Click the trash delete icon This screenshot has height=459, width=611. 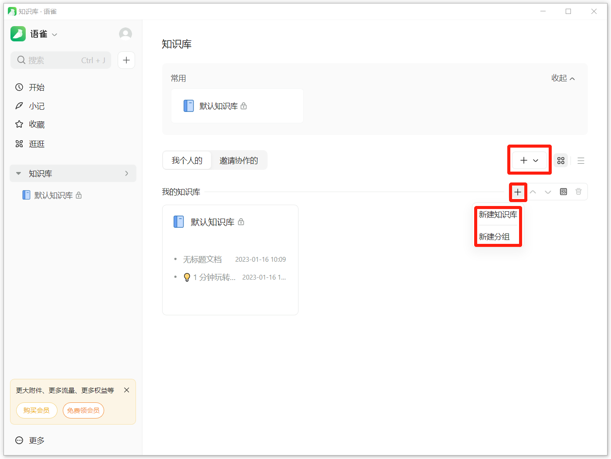pyautogui.click(x=579, y=192)
